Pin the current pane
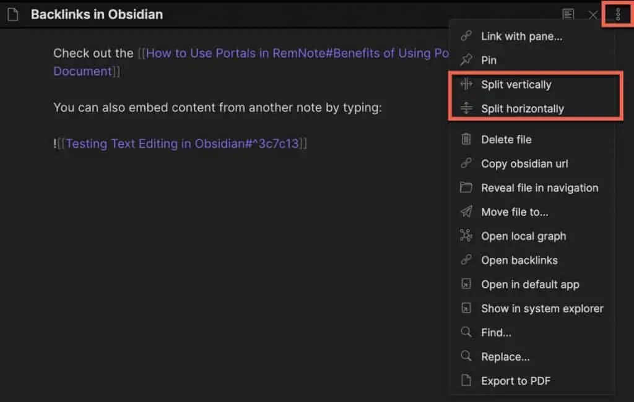The width and height of the screenshot is (634, 402). pos(489,60)
